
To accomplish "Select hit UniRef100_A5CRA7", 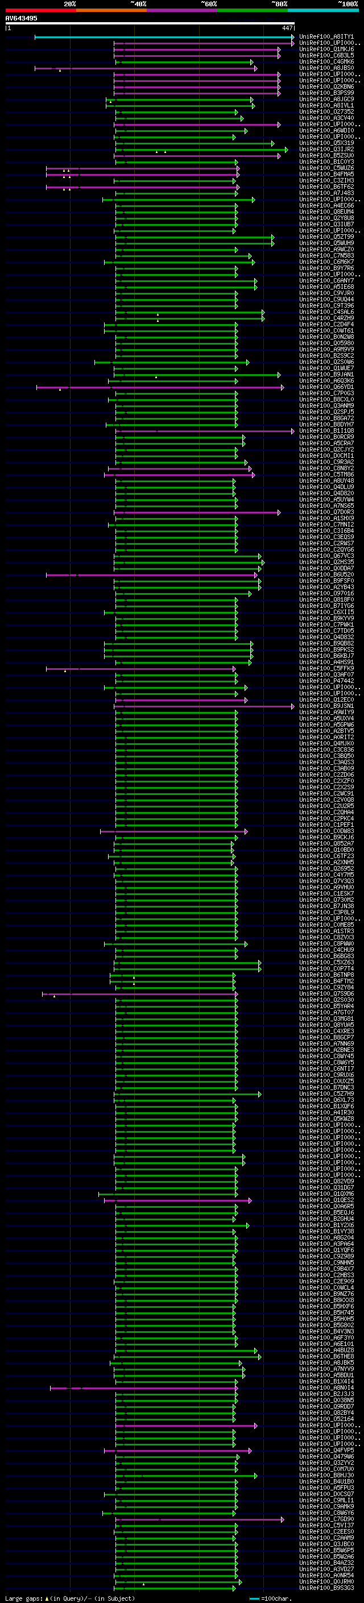I will 326,444.
